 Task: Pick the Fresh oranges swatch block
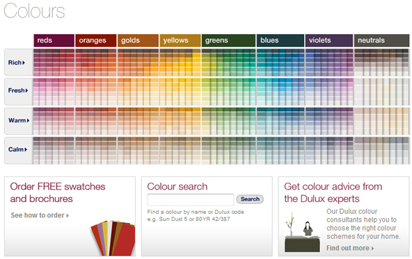click(x=96, y=92)
